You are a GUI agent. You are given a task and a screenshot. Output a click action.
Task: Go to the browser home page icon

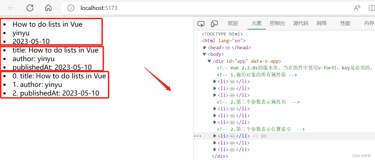48,8
